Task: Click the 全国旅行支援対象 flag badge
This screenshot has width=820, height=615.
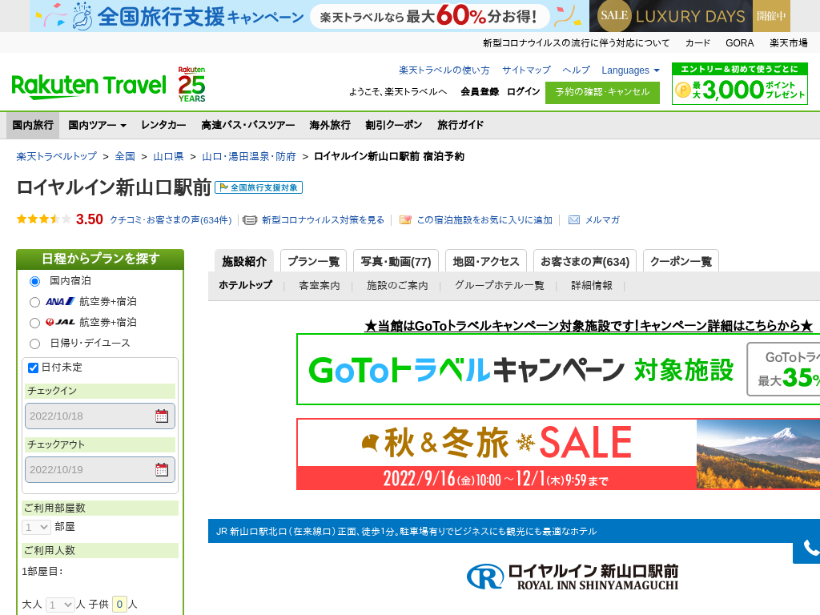Action: (x=259, y=187)
